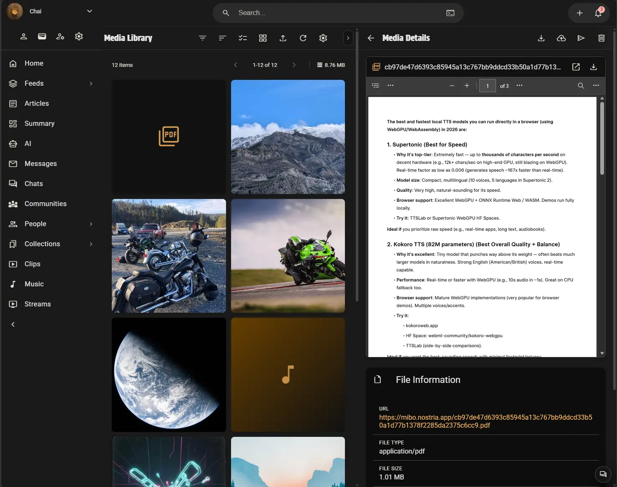Open Media Library settings gear
The image size is (617, 487).
point(323,38)
